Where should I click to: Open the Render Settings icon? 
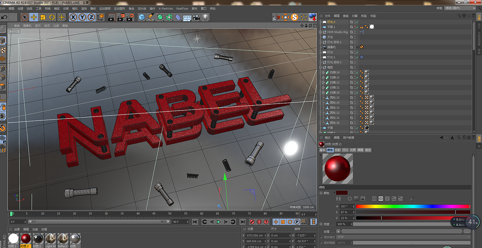[130, 17]
